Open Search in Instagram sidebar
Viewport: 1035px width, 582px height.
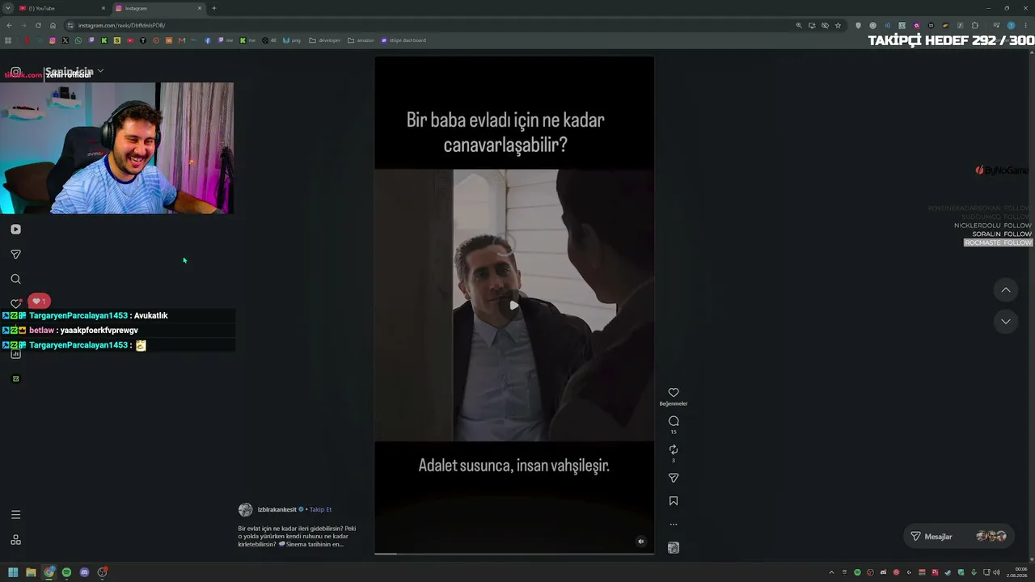[15, 279]
